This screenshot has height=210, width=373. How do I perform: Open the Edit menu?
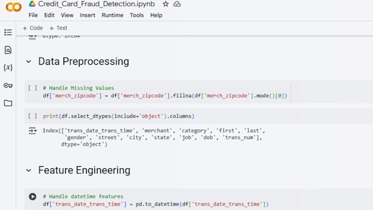[x=49, y=15]
